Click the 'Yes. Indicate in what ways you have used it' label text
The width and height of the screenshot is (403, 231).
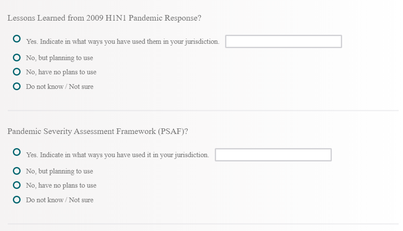tap(117, 155)
